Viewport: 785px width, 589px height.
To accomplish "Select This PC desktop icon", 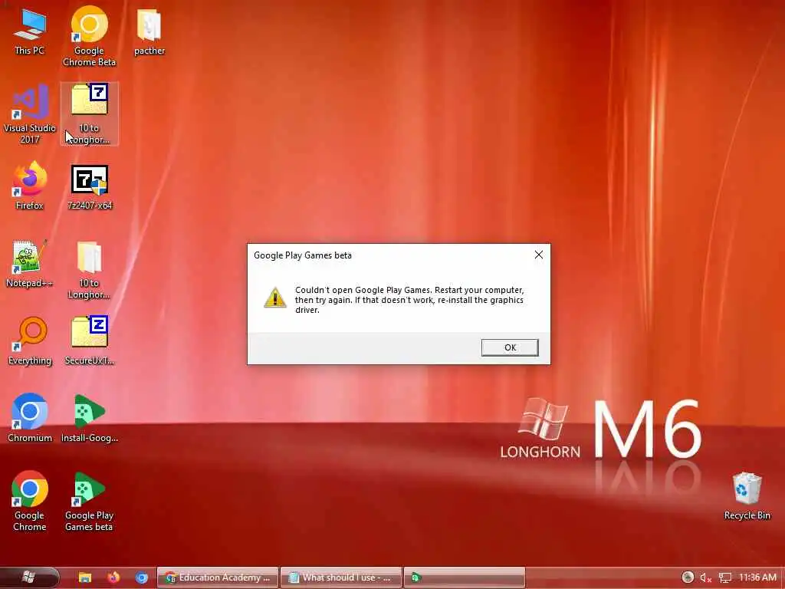I will (30, 31).
